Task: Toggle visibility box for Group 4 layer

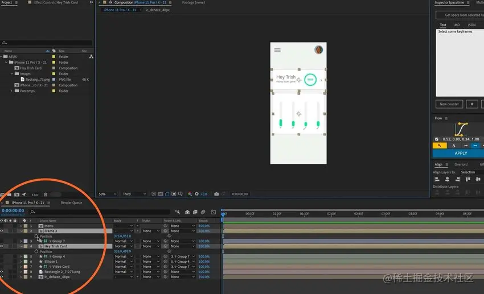Action: click(x=2, y=256)
